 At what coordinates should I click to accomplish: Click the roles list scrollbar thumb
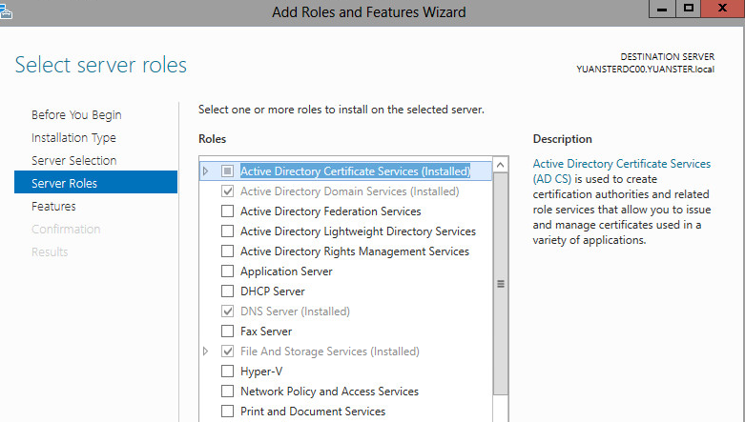(500, 283)
